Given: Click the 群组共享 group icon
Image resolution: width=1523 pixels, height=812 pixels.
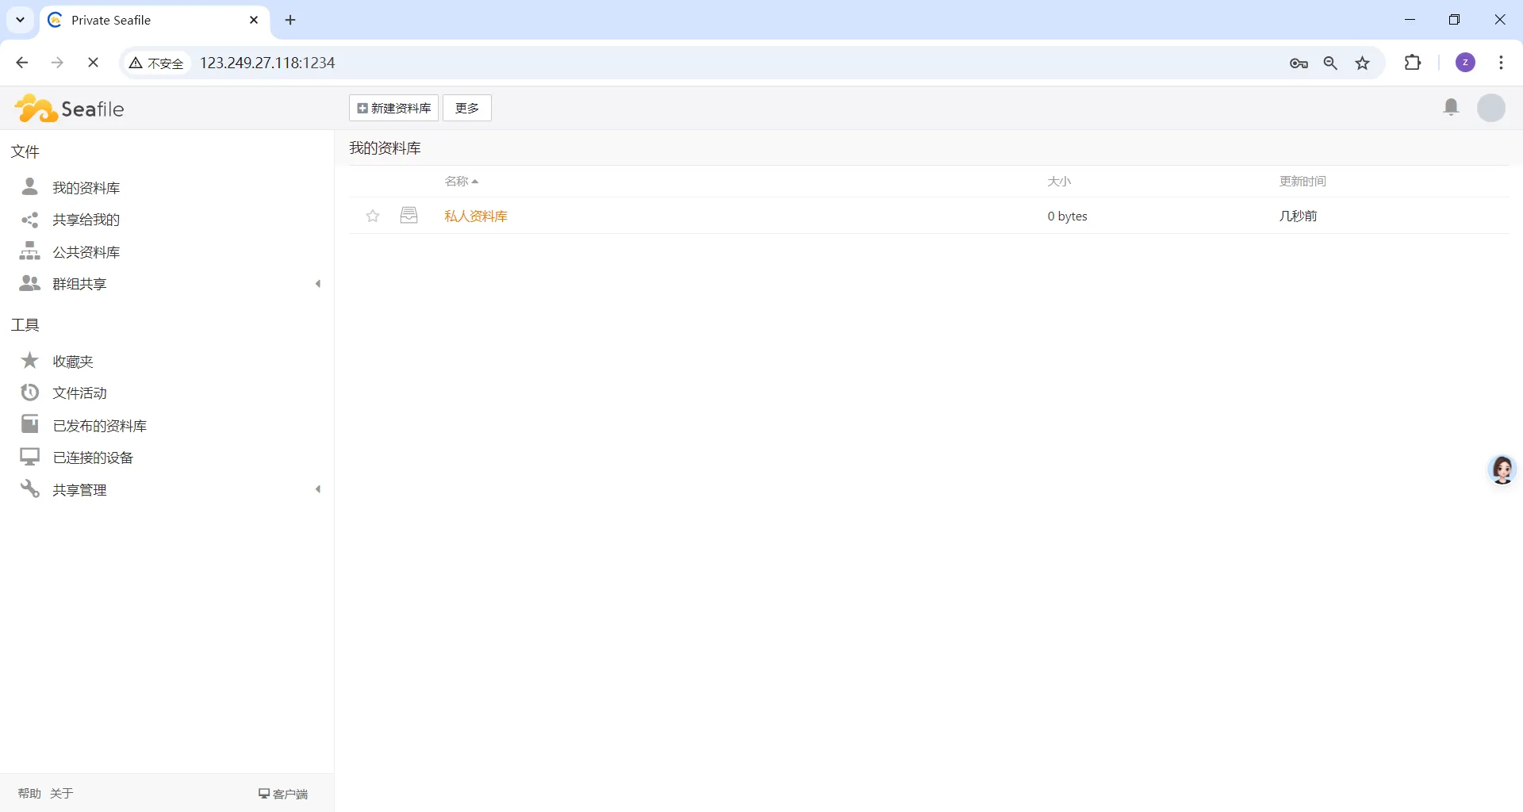Looking at the screenshot, I should [x=29, y=283].
